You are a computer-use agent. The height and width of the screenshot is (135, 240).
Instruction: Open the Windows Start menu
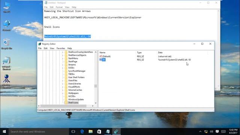click(x=4, y=132)
